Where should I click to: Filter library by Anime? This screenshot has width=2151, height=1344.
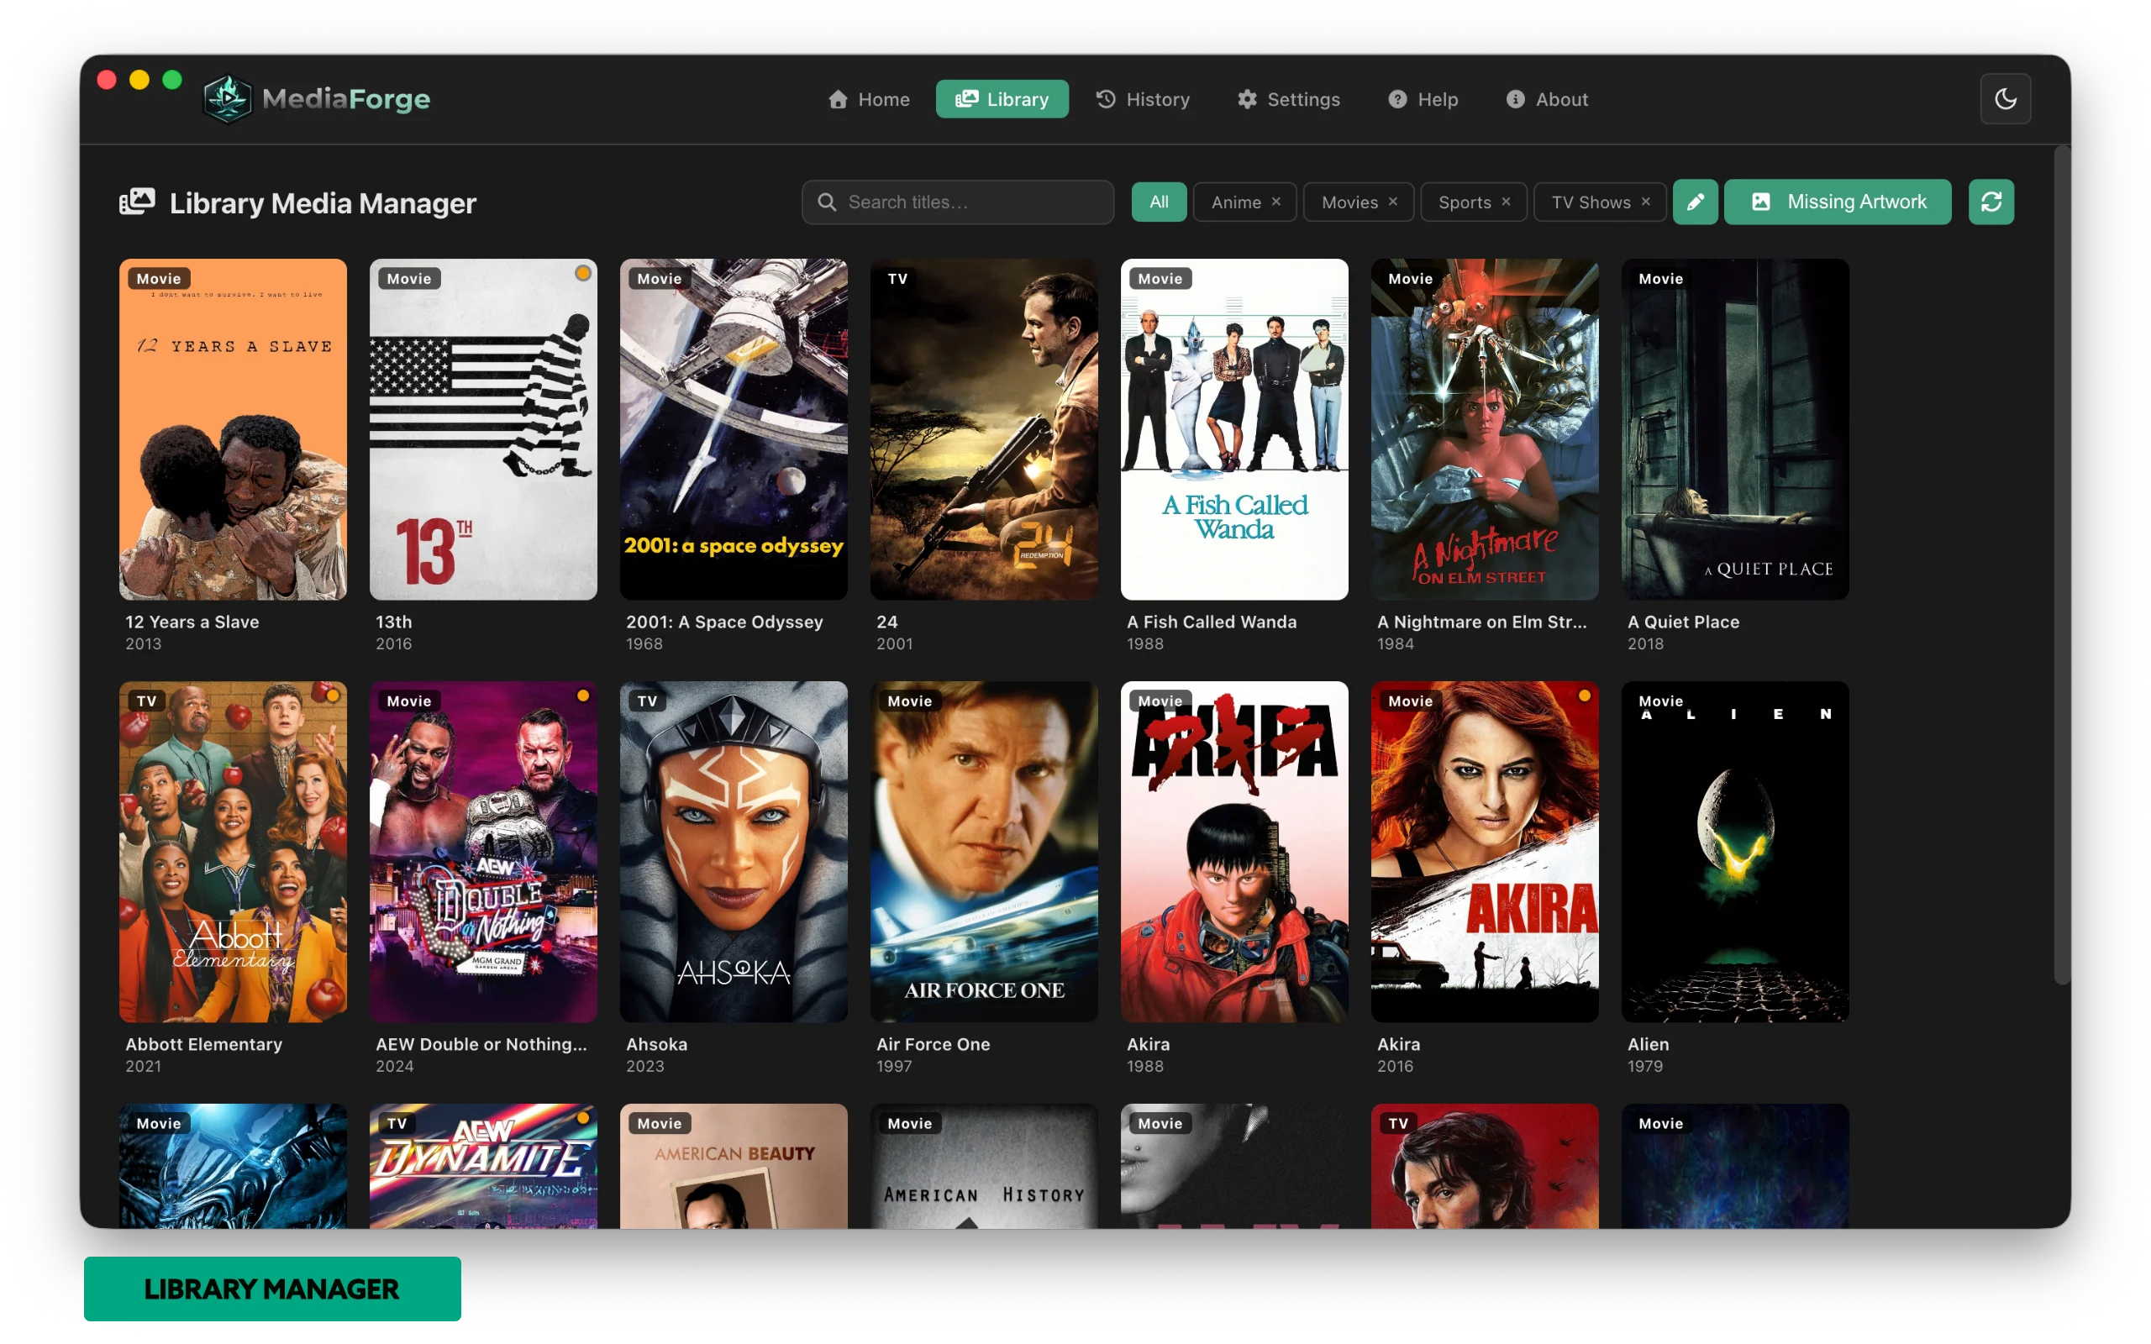1235,202
